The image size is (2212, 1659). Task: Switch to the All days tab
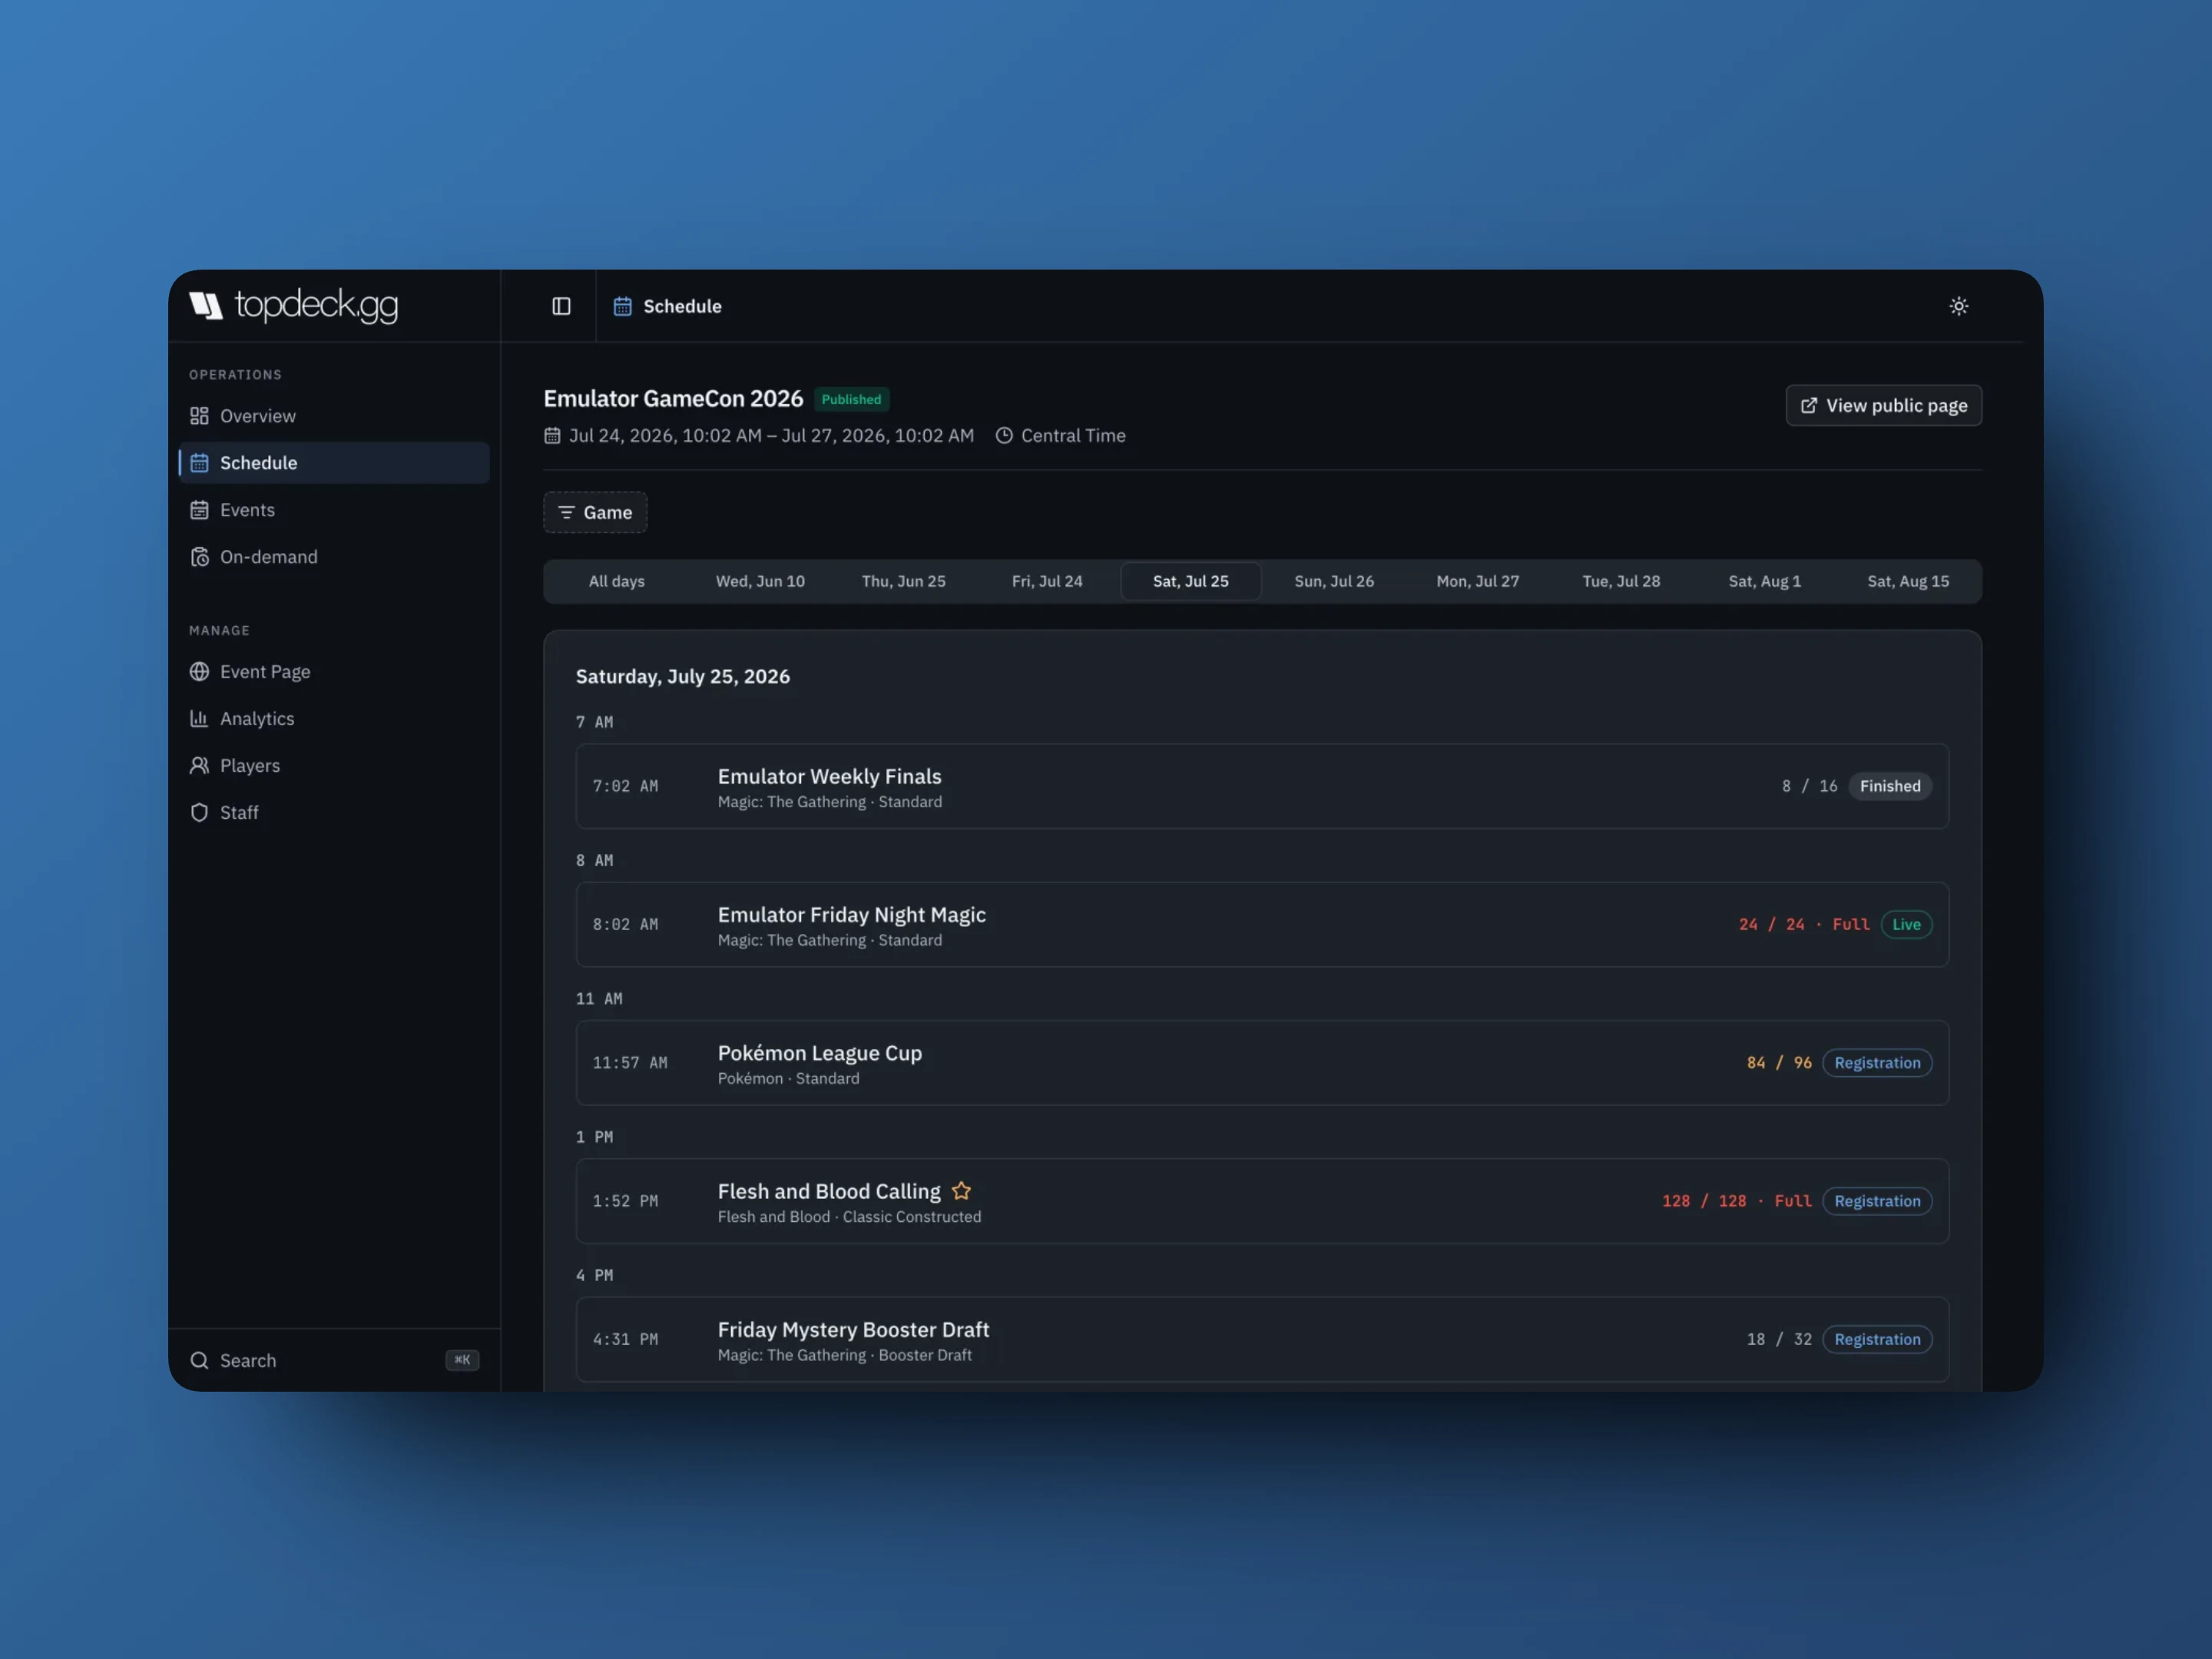click(617, 581)
